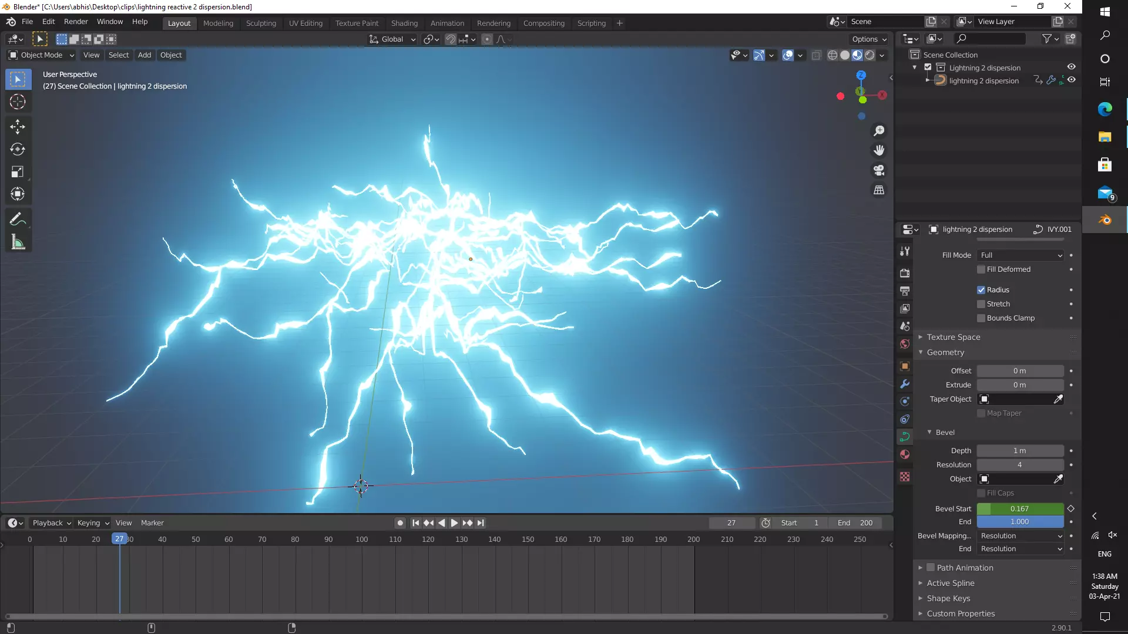
Task: Click the End frame field
Action: (x=855, y=522)
